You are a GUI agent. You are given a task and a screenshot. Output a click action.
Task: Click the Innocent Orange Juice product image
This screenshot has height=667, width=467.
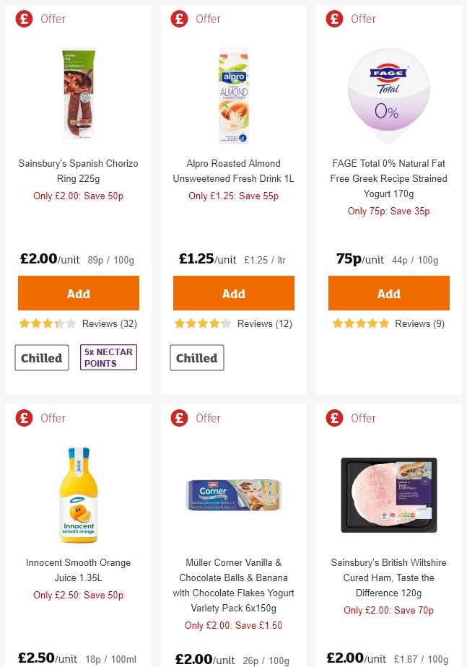[79, 494]
